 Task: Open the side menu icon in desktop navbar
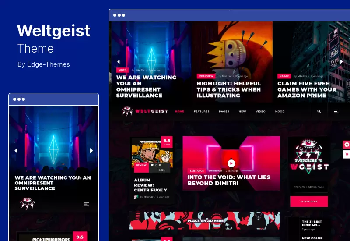(336, 111)
